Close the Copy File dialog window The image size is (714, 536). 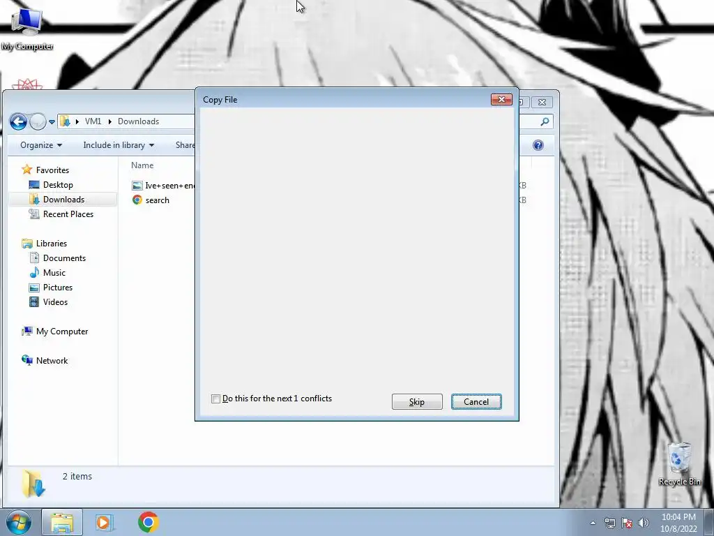(501, 99)
